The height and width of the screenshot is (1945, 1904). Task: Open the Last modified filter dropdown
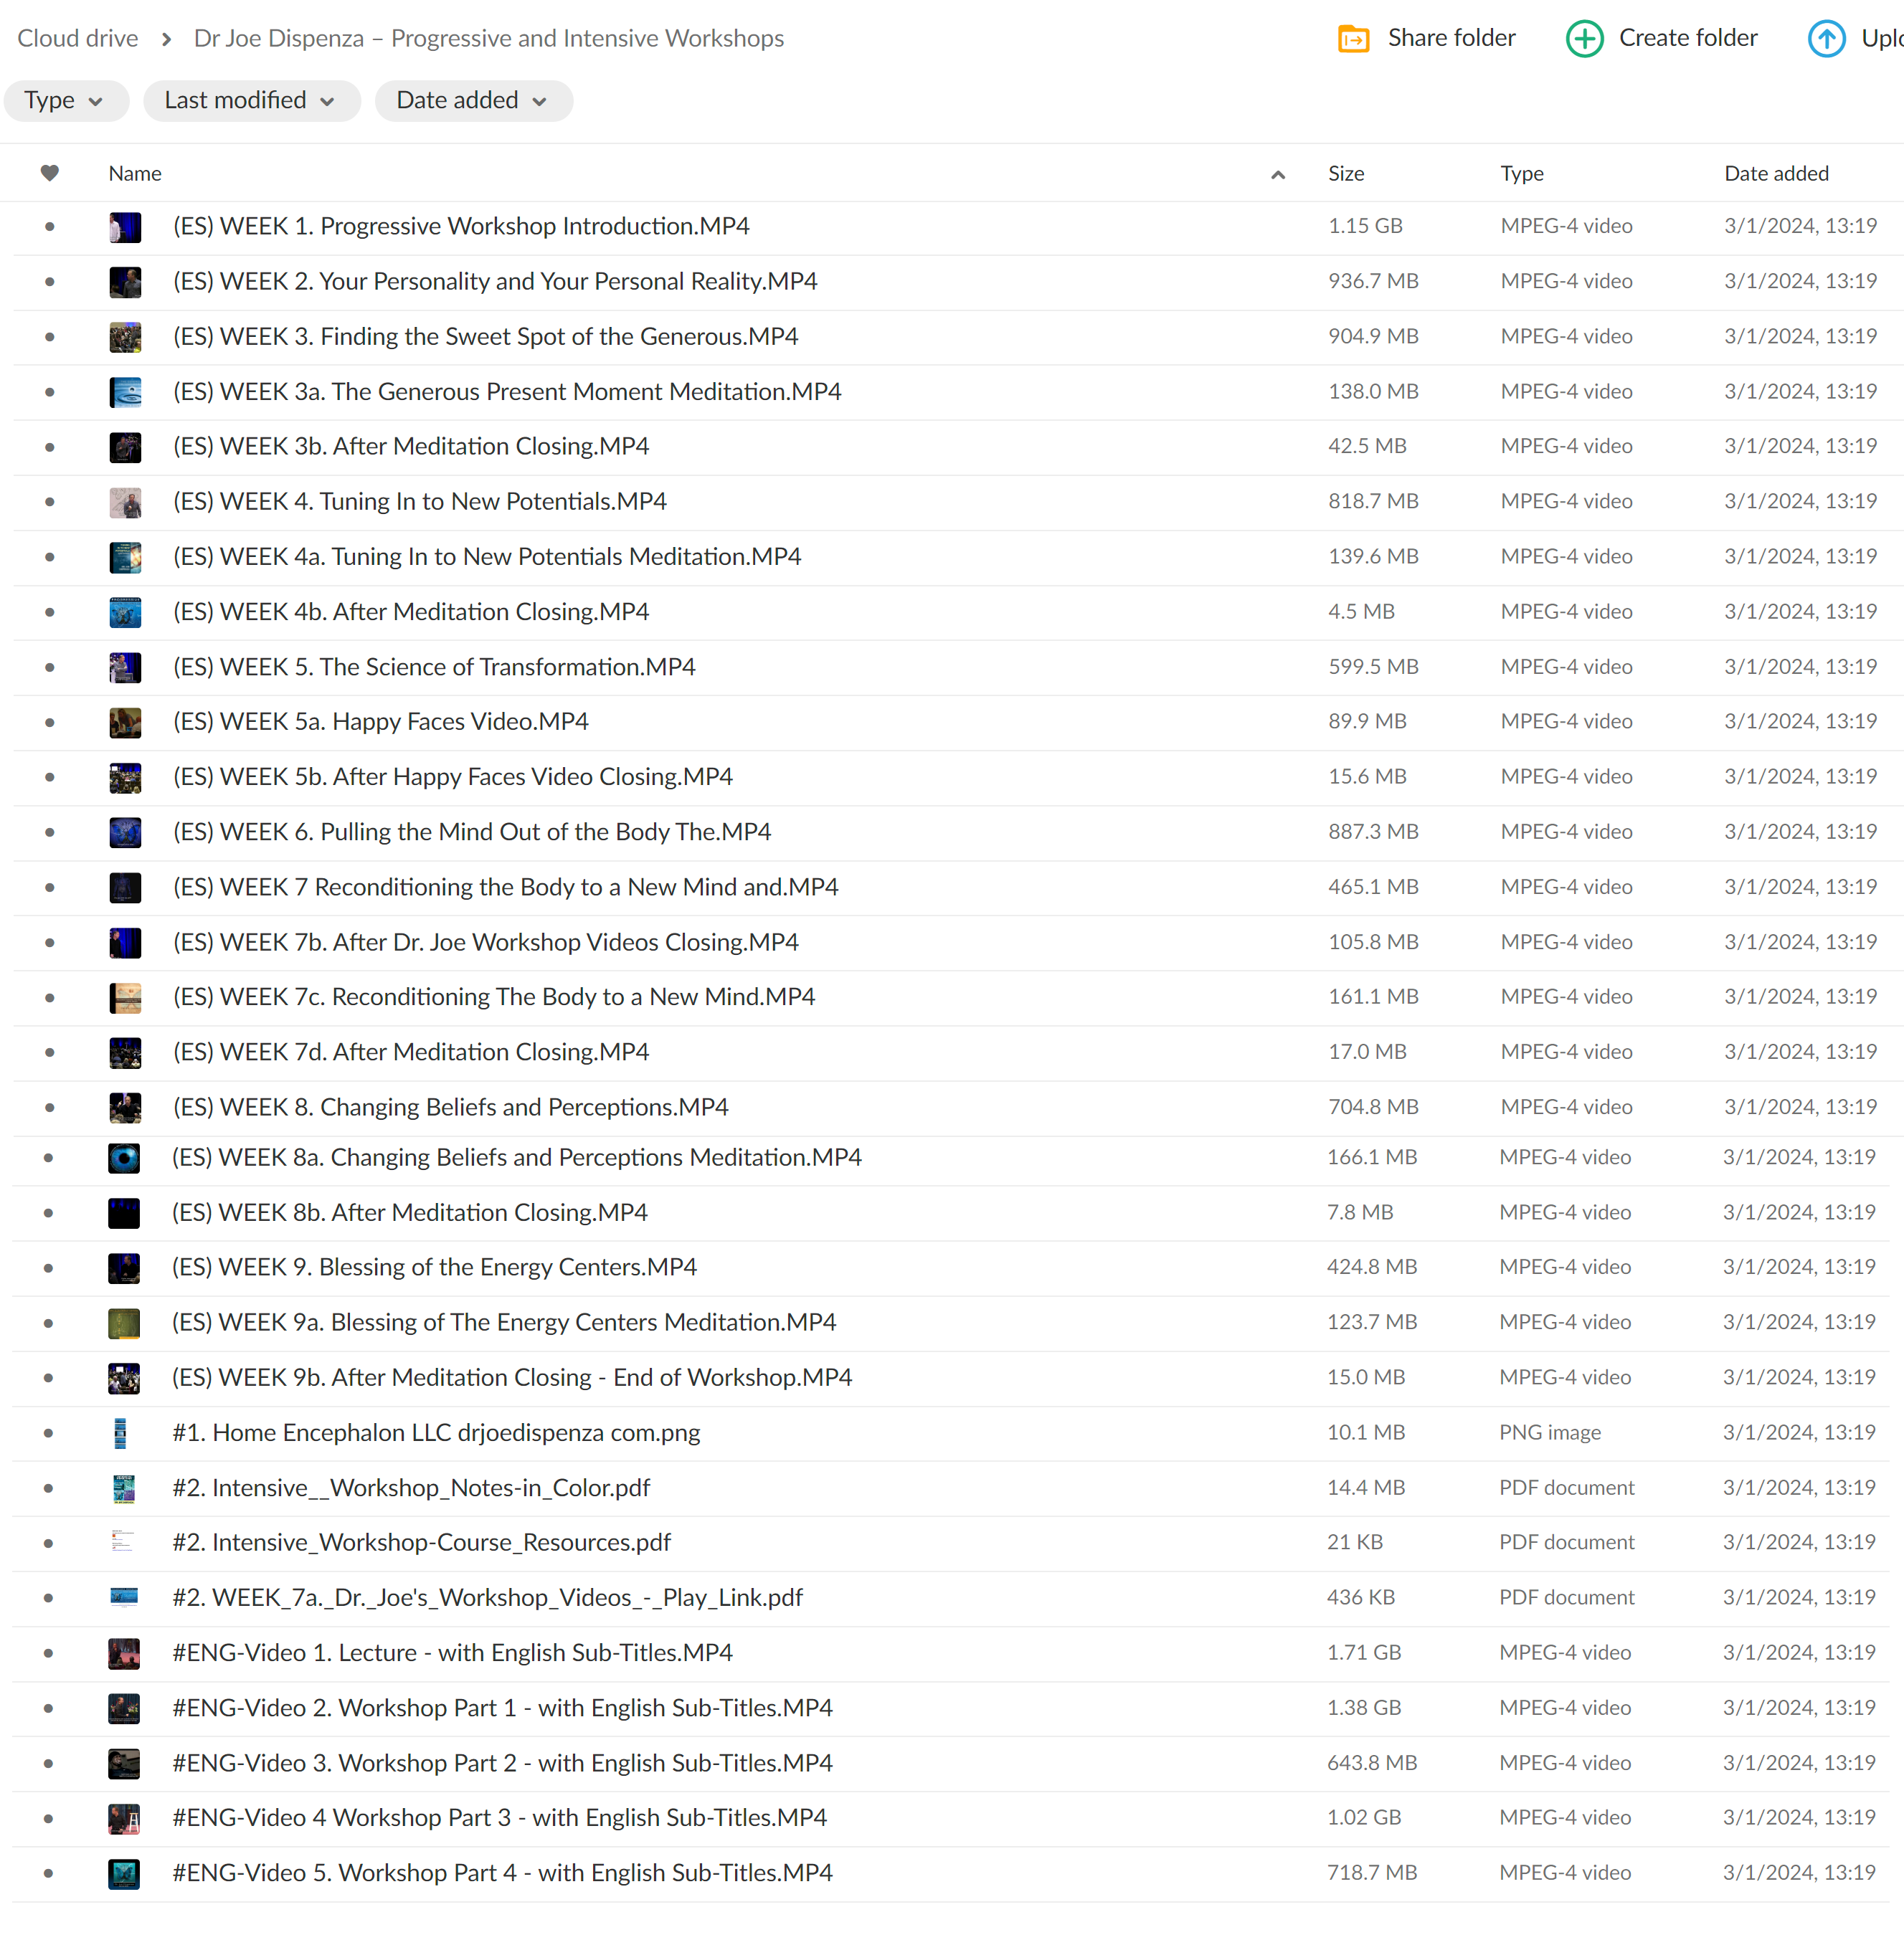tap(251, 101)
